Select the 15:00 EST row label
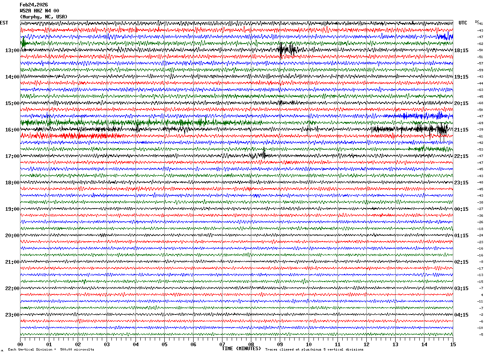This screenshot has width=485, height=355. (12, 103)
